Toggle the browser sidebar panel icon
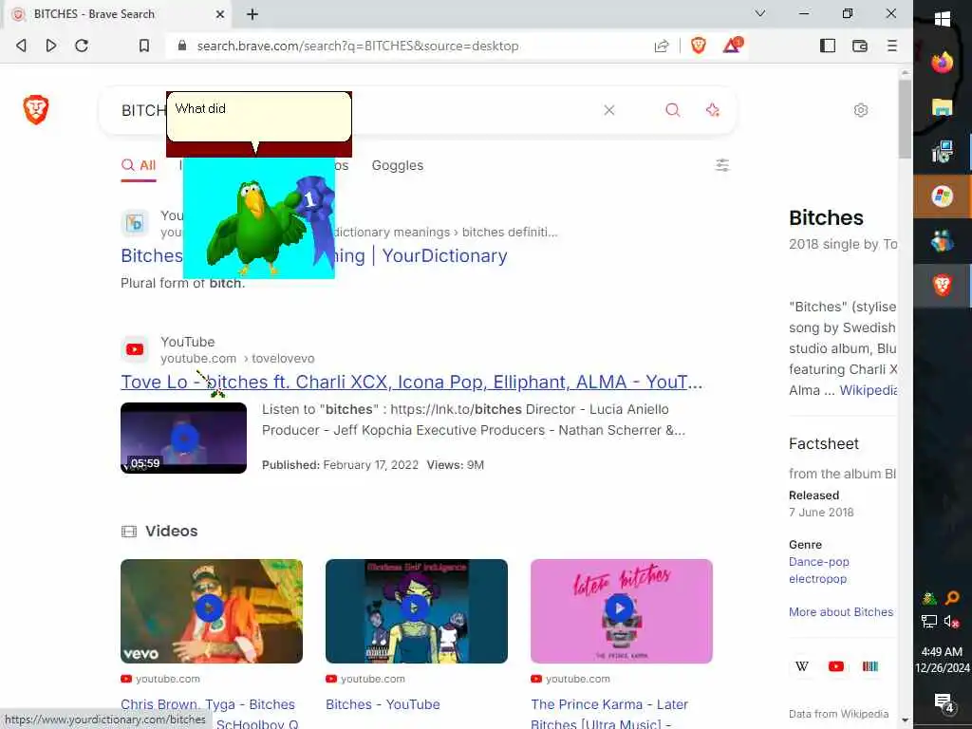 pyautogui.click(x=828, y=46)
